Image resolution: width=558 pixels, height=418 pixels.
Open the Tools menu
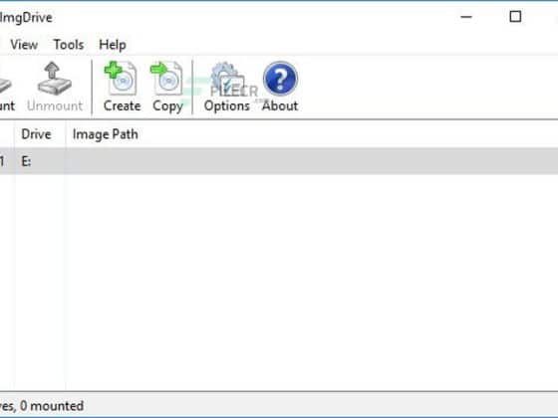click(x=69, y=45)
